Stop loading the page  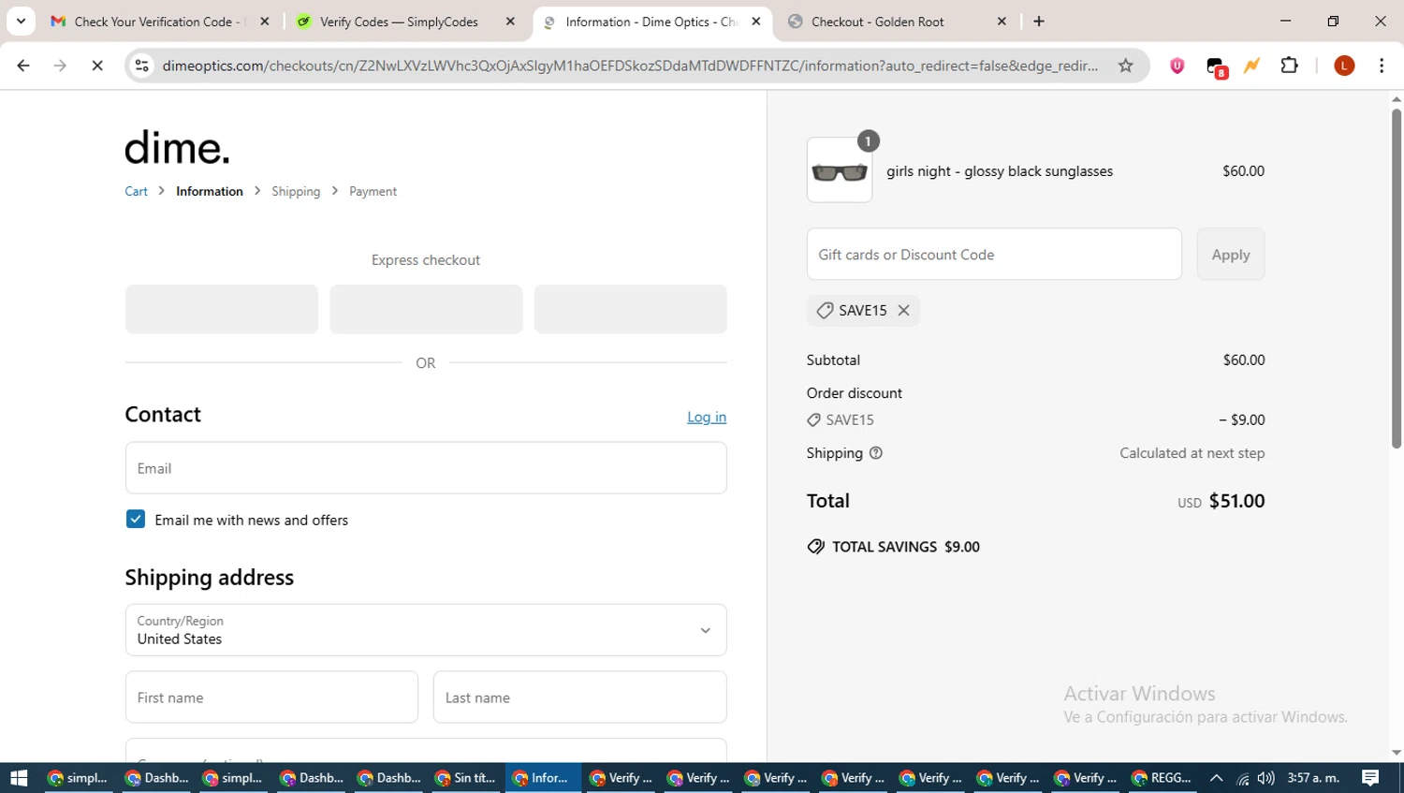coord(97,66)
